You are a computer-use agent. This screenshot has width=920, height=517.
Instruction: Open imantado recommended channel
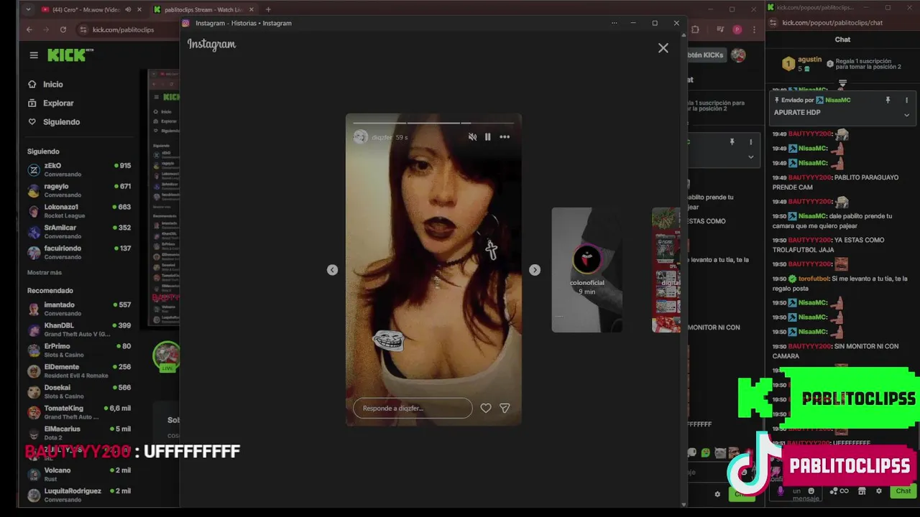click(x=79, y=309)
